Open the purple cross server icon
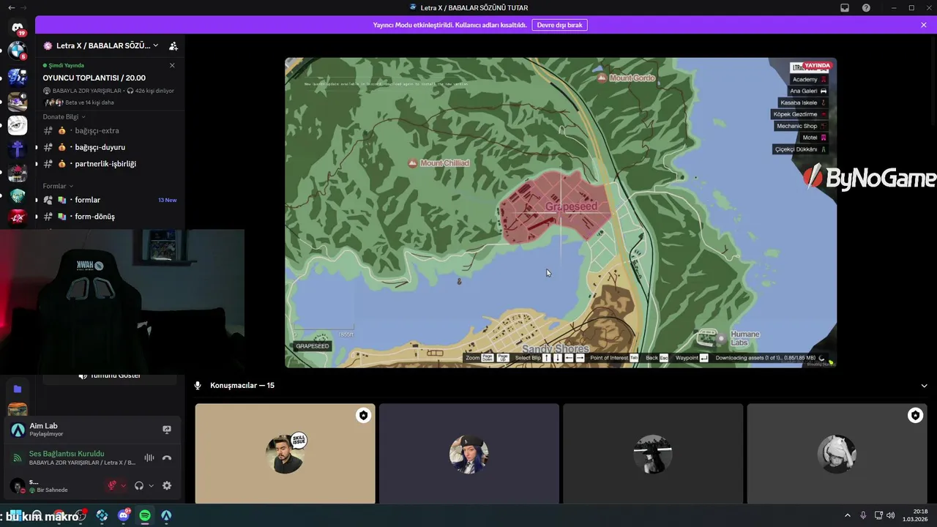Image resolution: width=937 pixels, height=527 pixels. (18, 150)
